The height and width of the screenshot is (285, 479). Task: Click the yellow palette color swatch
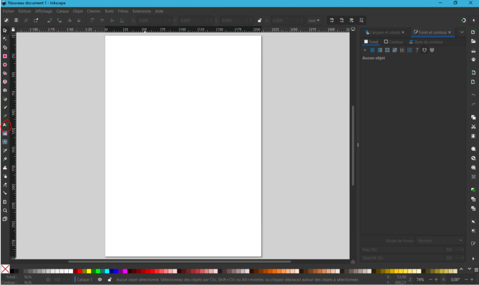tap(89, 271)
